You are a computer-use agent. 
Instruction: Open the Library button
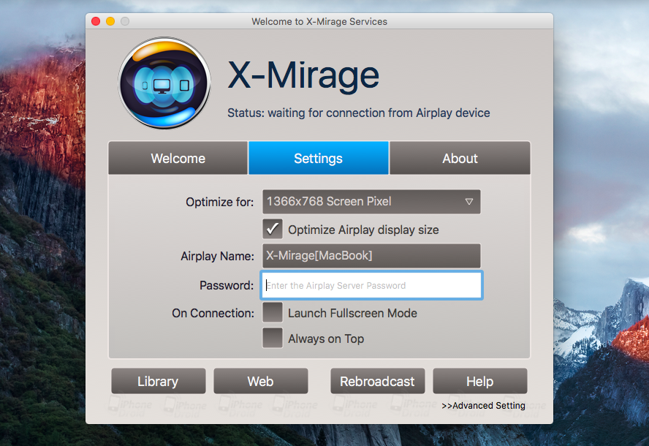158,381
